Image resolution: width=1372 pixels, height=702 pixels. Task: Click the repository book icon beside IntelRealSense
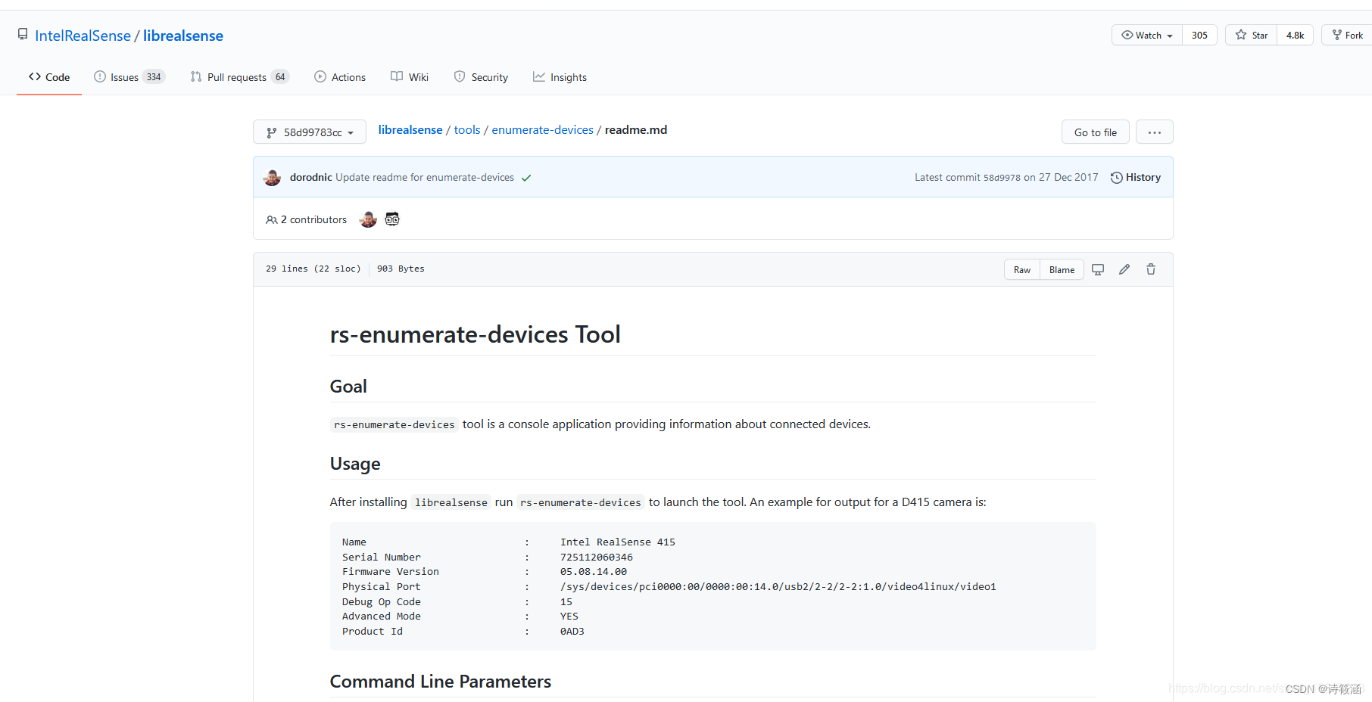tap(22, 33)
